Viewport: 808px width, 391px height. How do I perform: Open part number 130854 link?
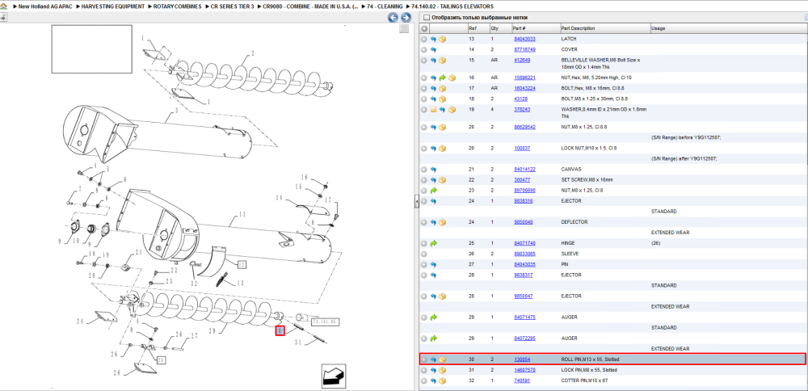point(522,359)
